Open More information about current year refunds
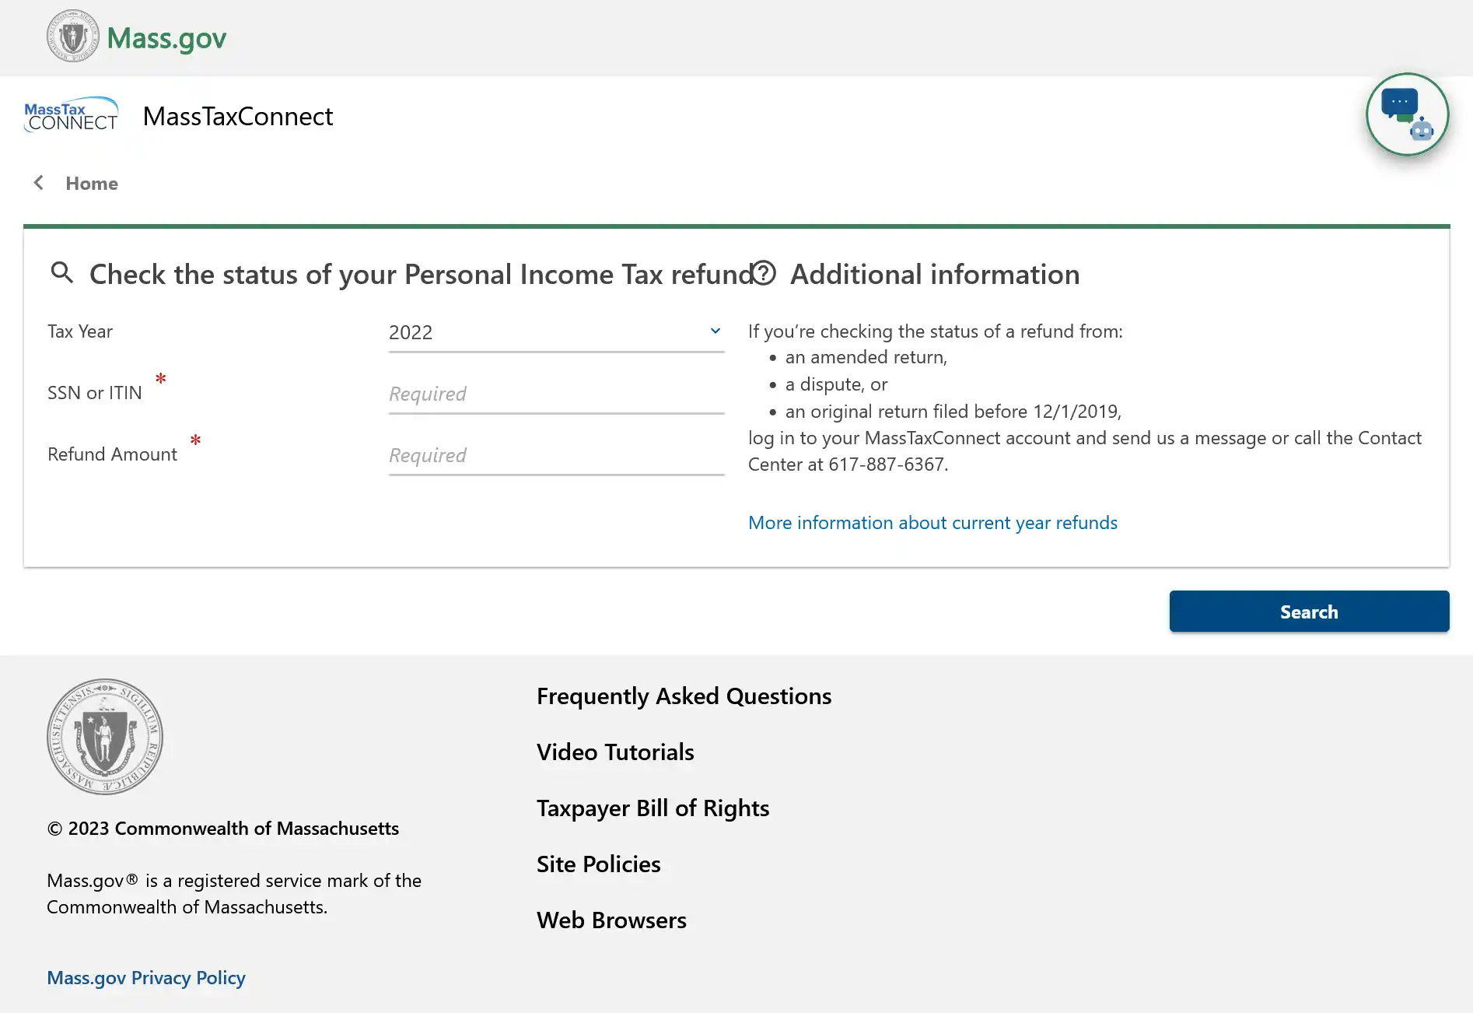The height and width of the screenshot is (1013, 1473). tap(932, 523)
